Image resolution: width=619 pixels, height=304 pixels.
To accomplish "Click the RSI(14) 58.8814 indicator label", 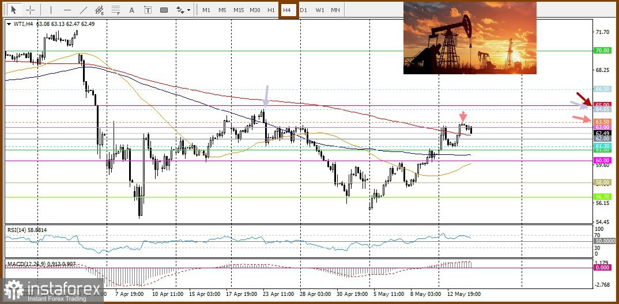I will [x=27, y=229].
